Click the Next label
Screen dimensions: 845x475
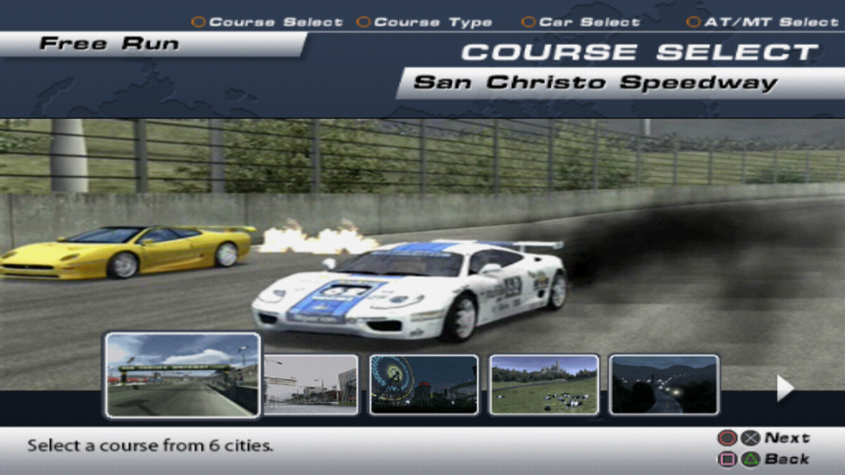pos(787,438)
